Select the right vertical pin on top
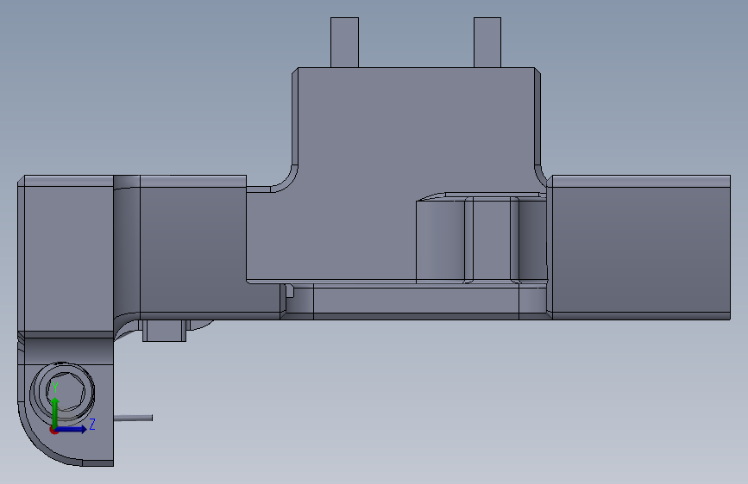This screenshot has height=484, width=748. click(487, 42)
